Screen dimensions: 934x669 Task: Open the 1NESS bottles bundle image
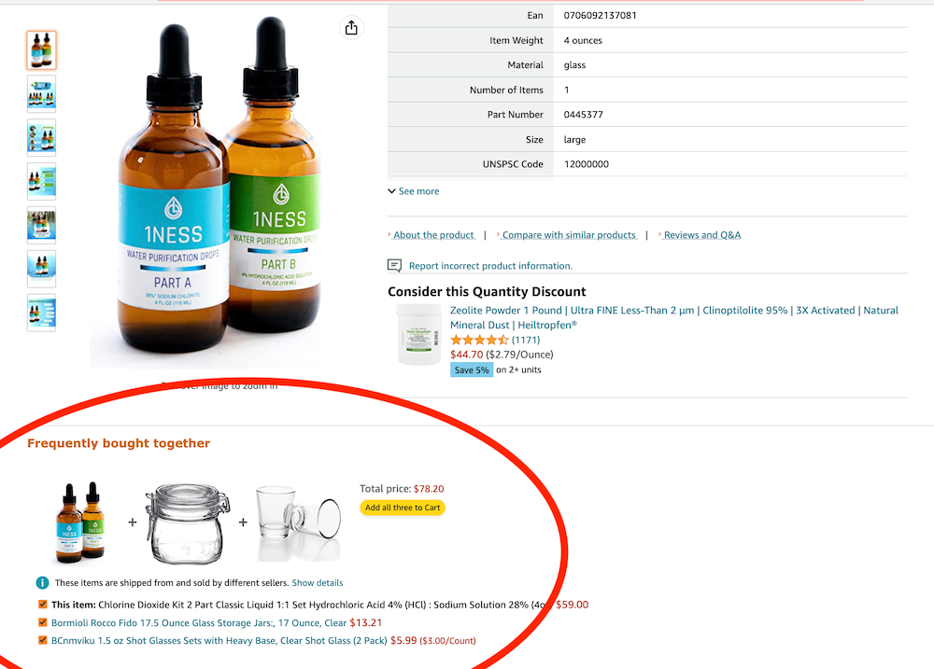(81, 522)
